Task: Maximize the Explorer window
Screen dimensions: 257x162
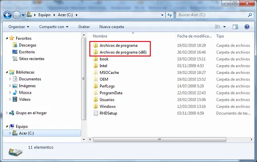Action: (235, 3)
